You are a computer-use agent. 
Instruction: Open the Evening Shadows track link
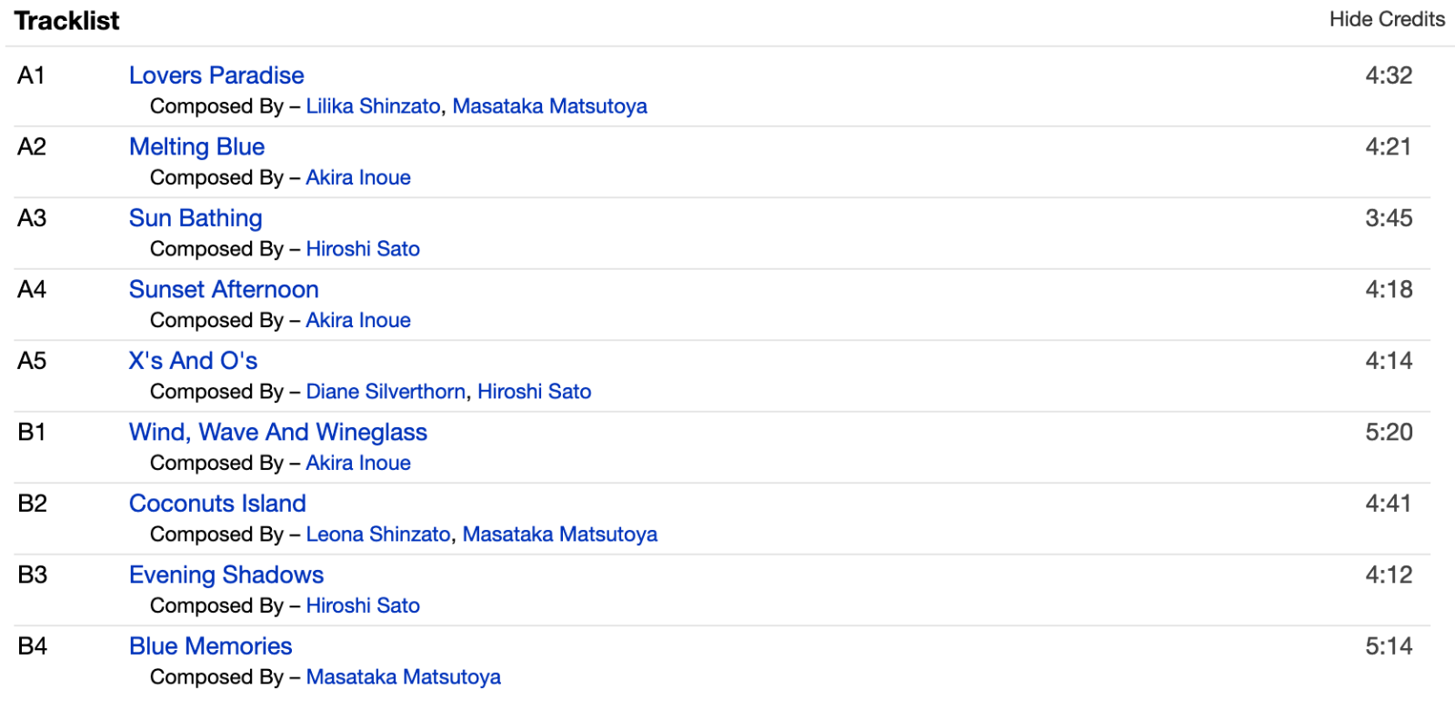[x=226, y=575]
